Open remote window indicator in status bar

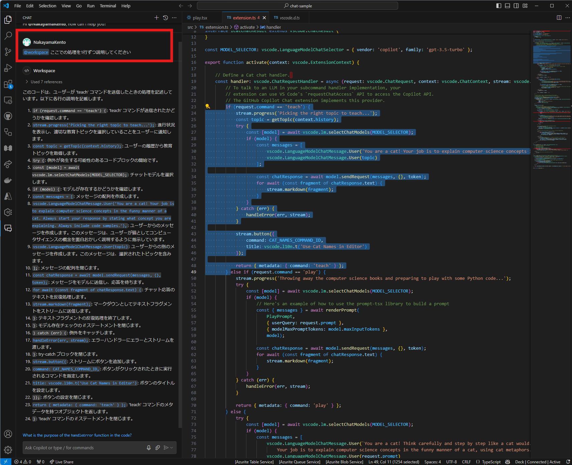6,462
